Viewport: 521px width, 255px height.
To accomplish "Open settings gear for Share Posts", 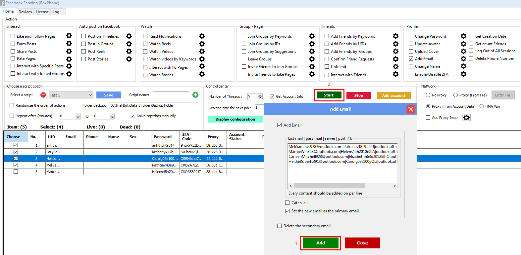I will 69,51.
